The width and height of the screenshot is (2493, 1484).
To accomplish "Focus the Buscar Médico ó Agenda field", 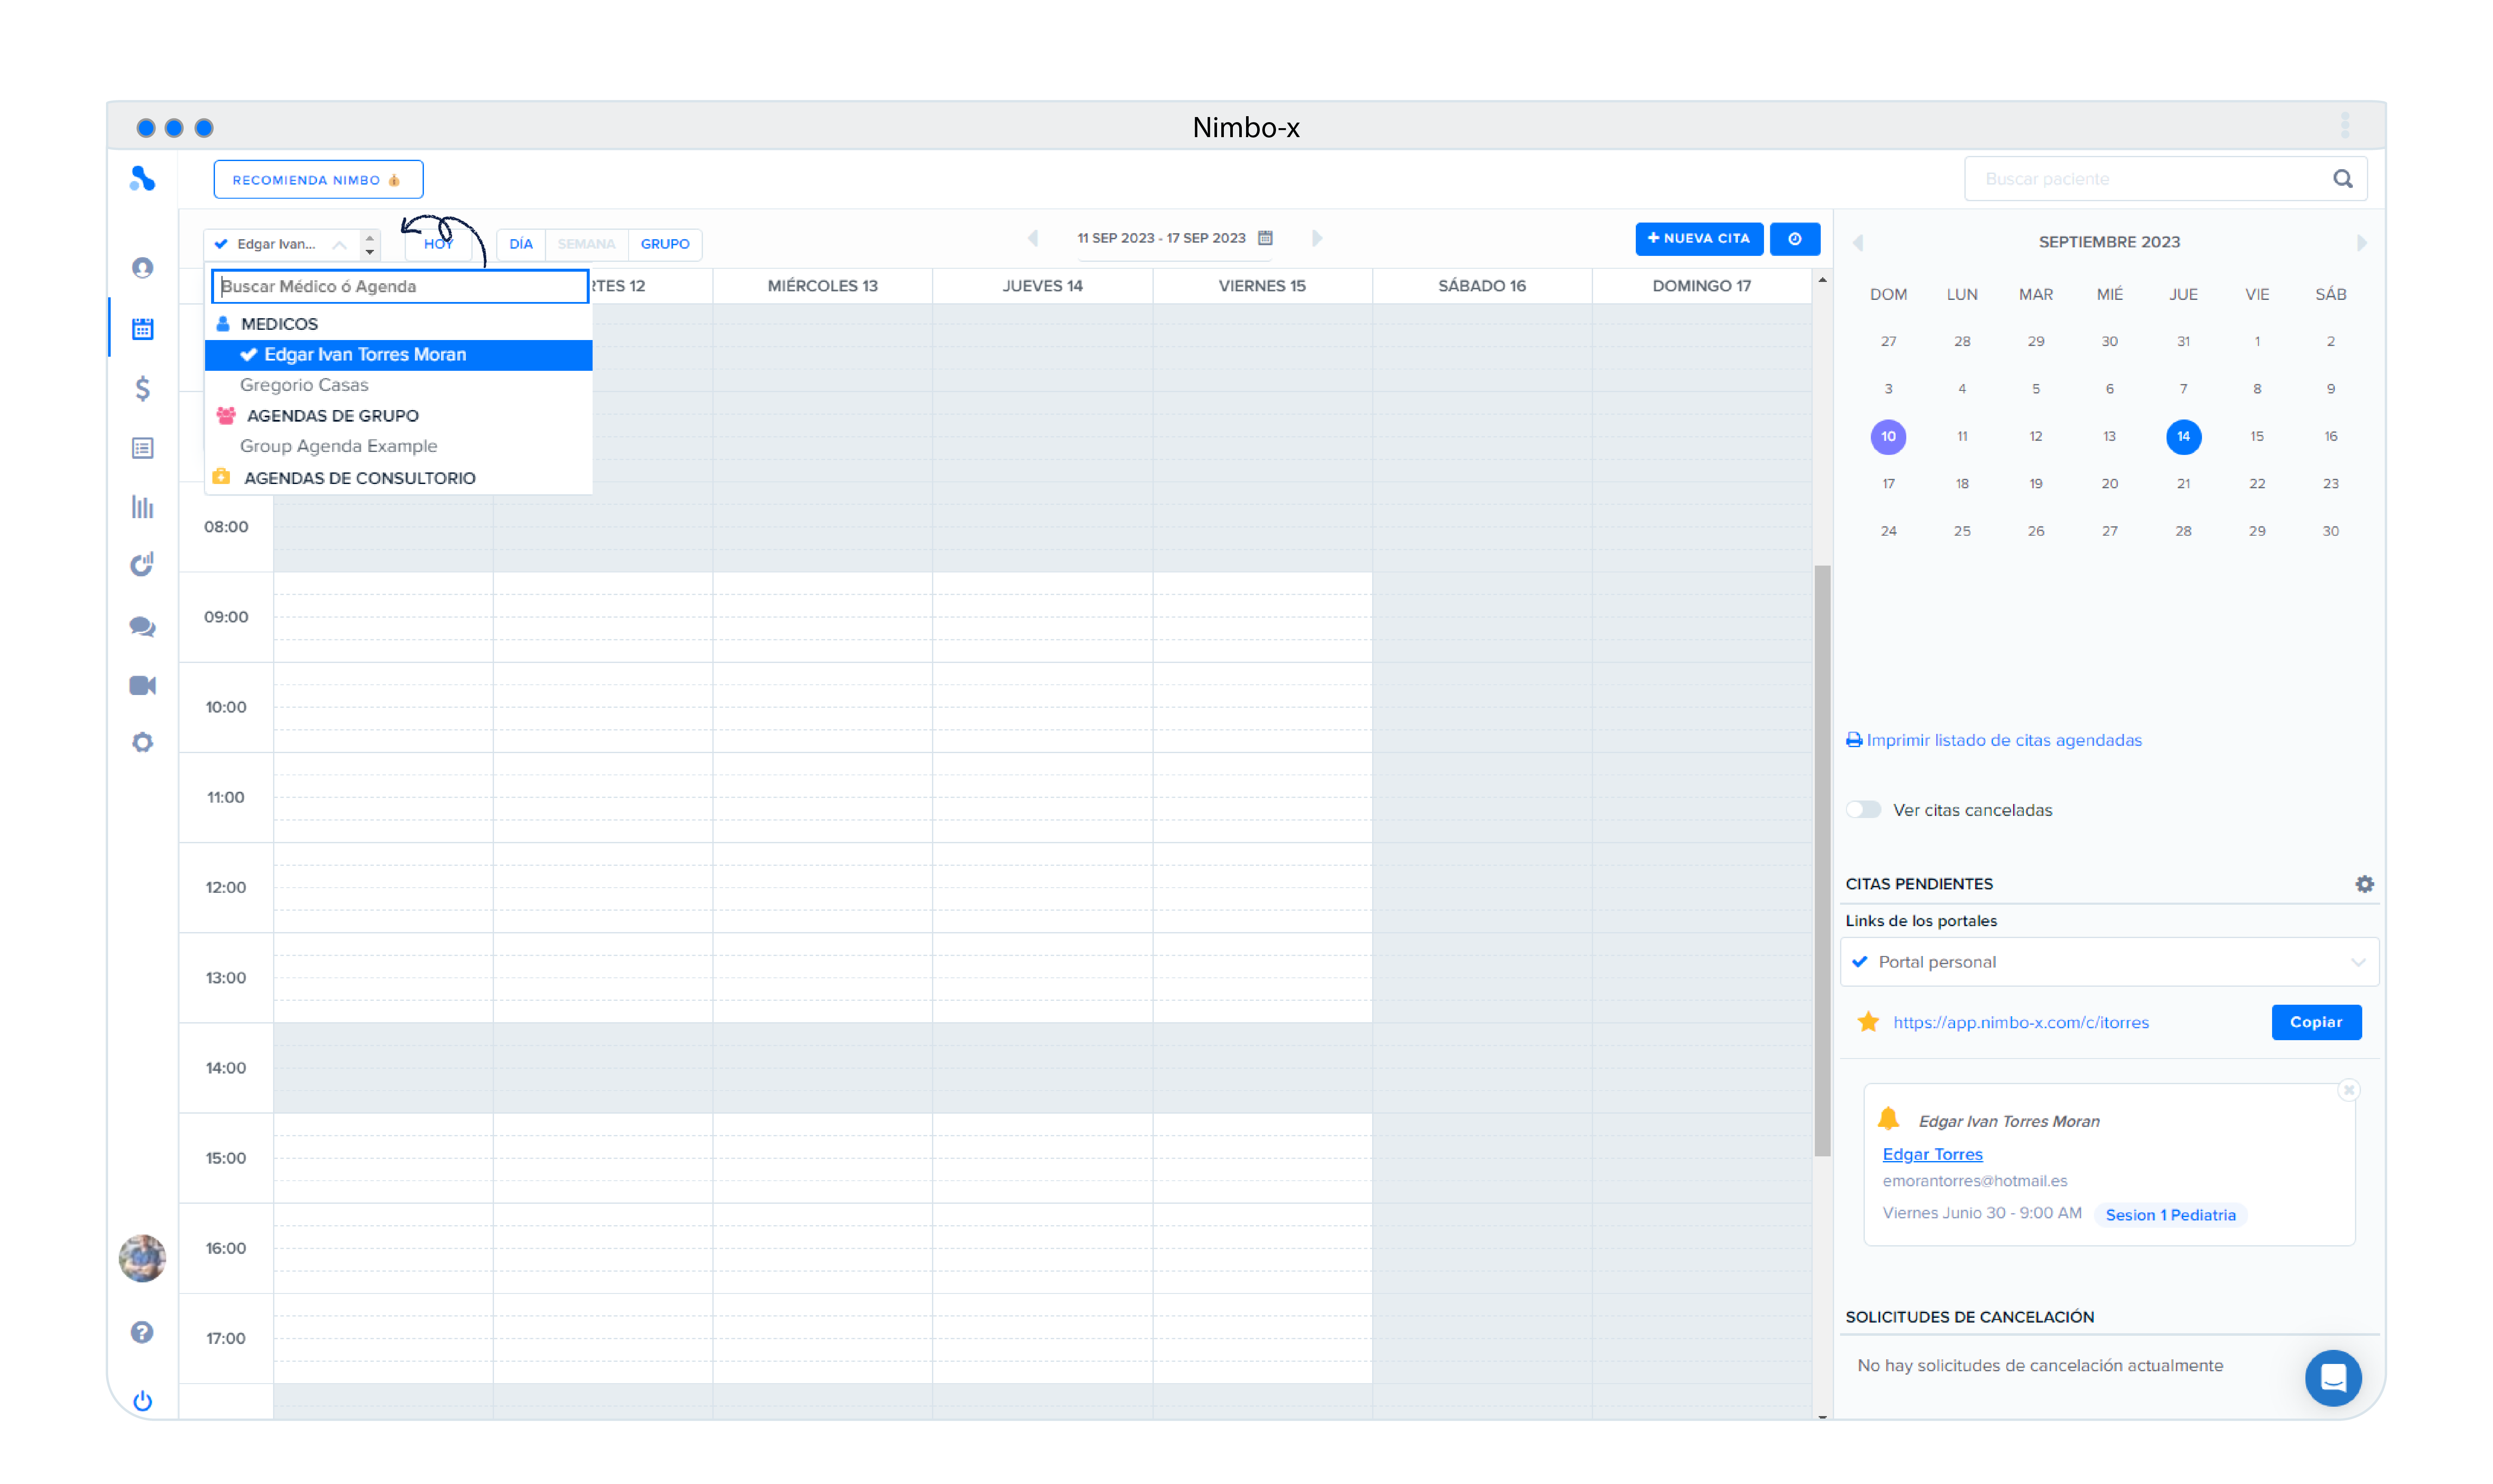I will 399,286.
